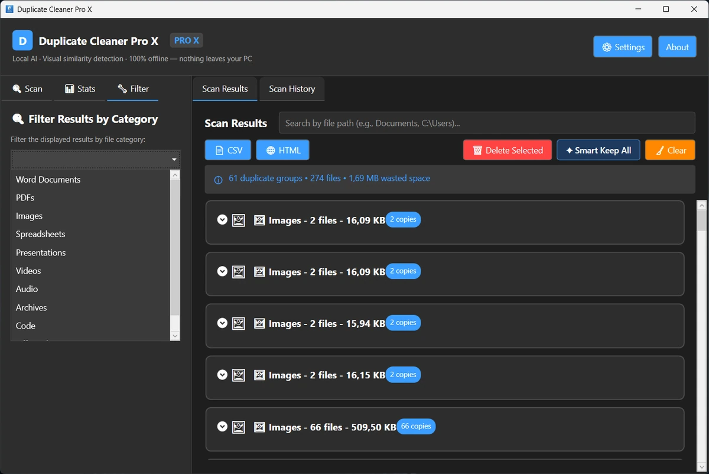Choose Archives from category list
709x474 pixels.
pos(90,307)
